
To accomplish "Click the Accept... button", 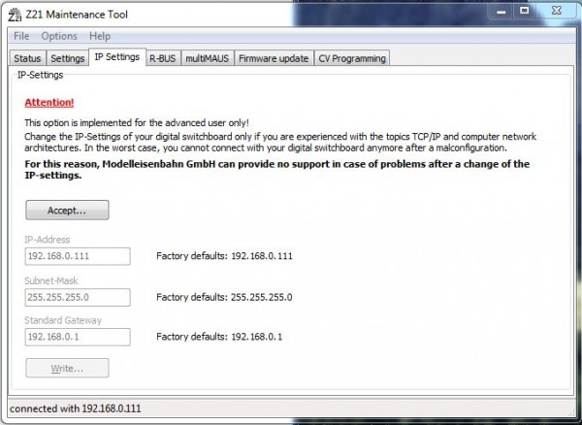I will (x=67, y=211).
